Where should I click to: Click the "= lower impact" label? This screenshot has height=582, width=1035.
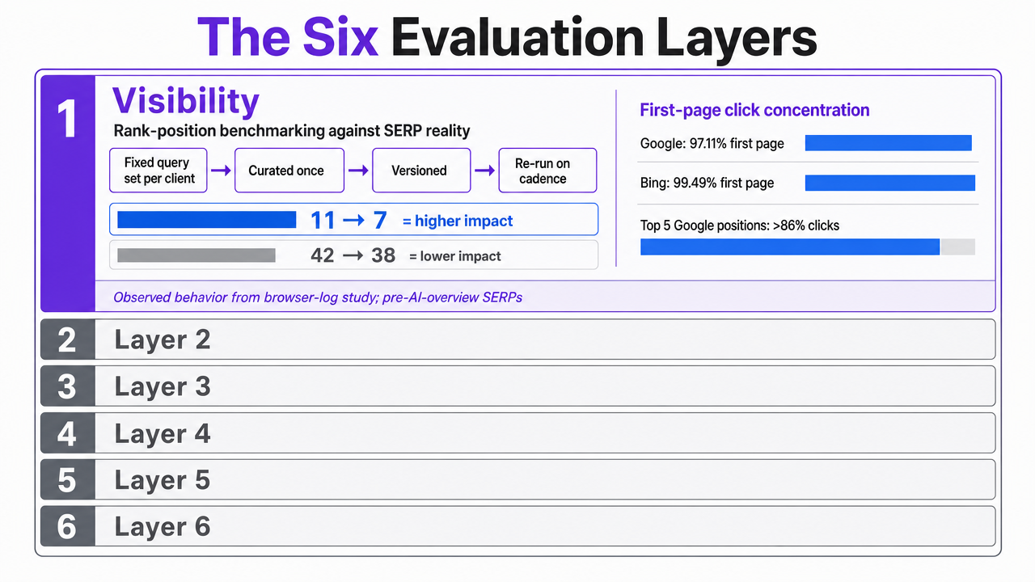point(455,256)
